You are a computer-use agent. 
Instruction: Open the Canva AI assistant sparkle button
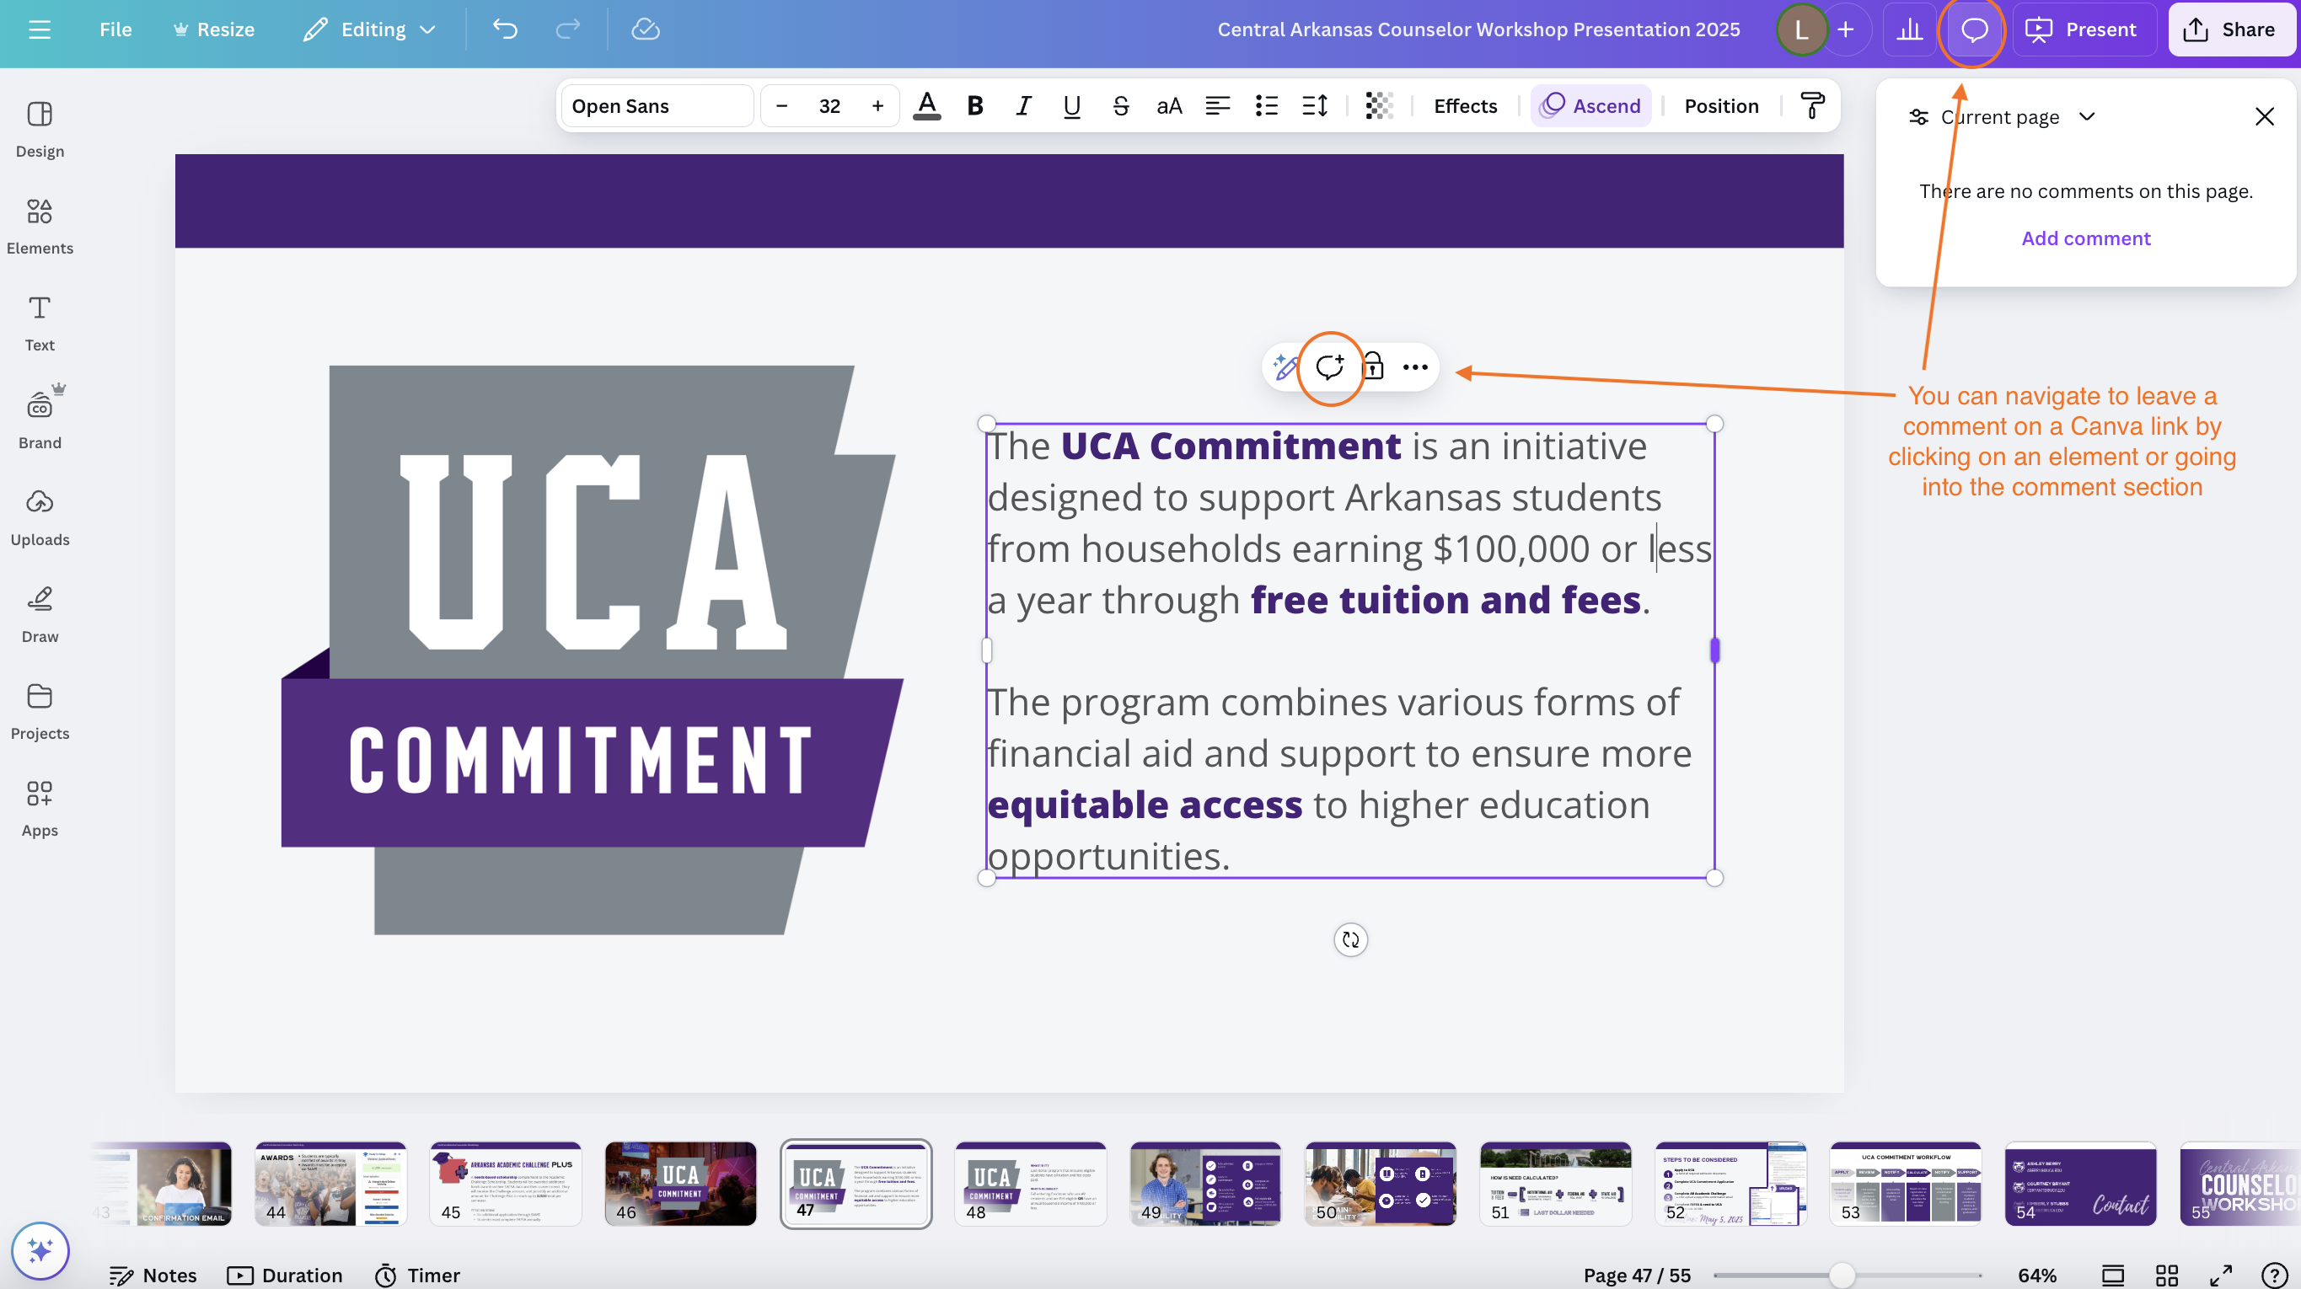click(x=40, y=1249)
